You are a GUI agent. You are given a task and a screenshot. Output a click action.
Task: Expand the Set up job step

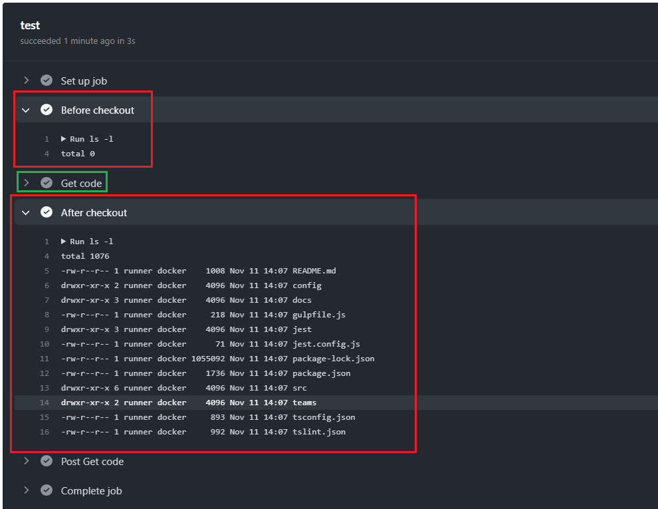click(x=27, y=81)
